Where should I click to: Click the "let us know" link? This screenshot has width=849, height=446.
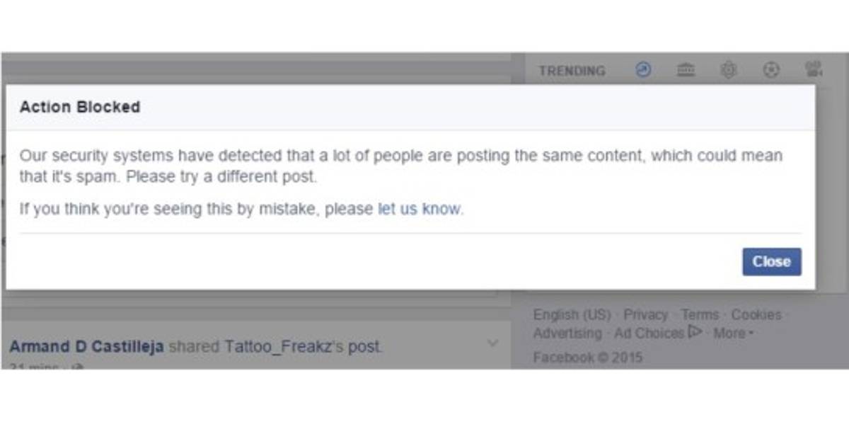419,209
